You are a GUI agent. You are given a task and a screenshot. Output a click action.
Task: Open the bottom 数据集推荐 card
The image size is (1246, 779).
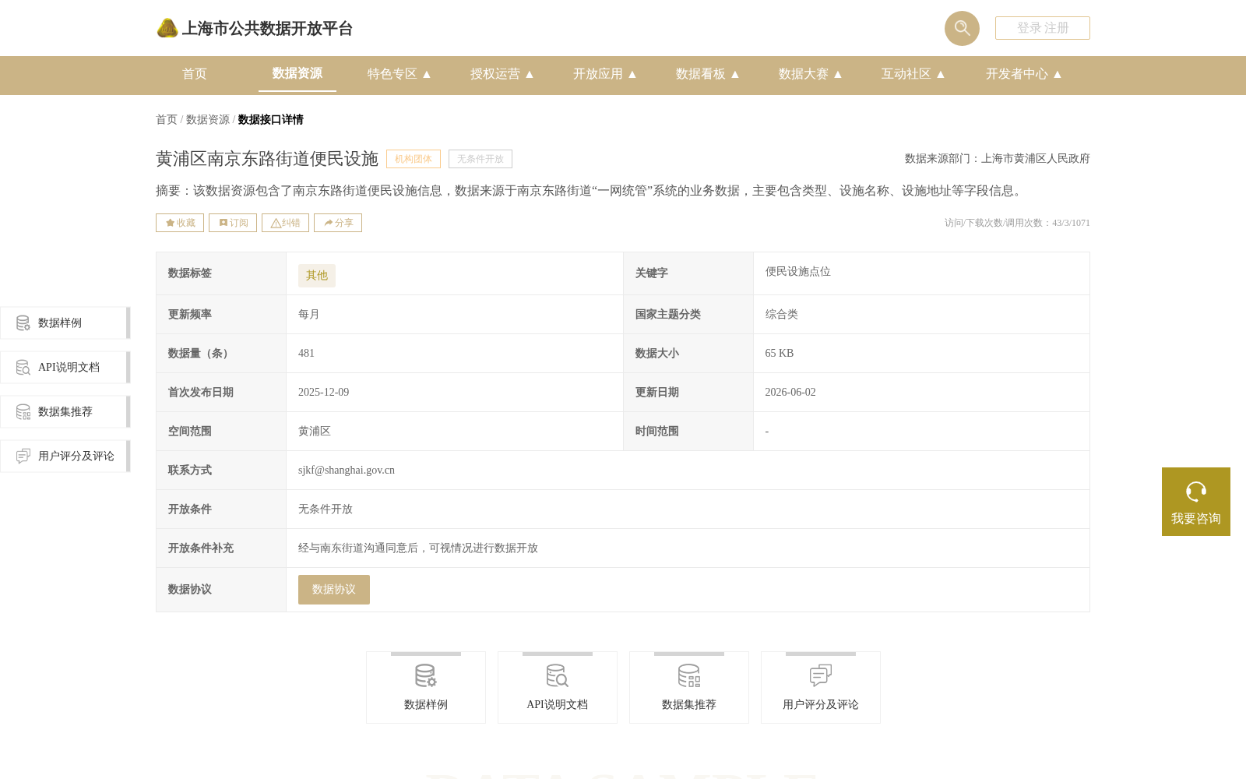click(689, 687)
